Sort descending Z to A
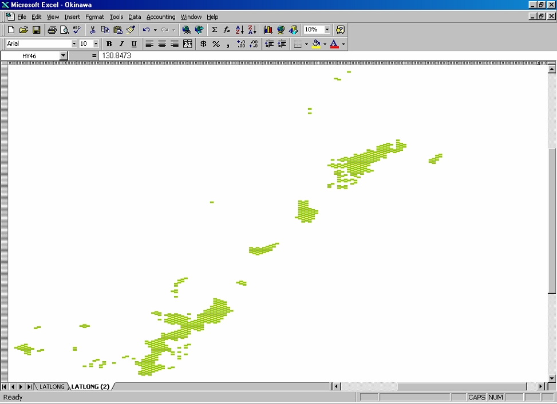The height and width of the screenshot is (404, 557). (252, 30)
